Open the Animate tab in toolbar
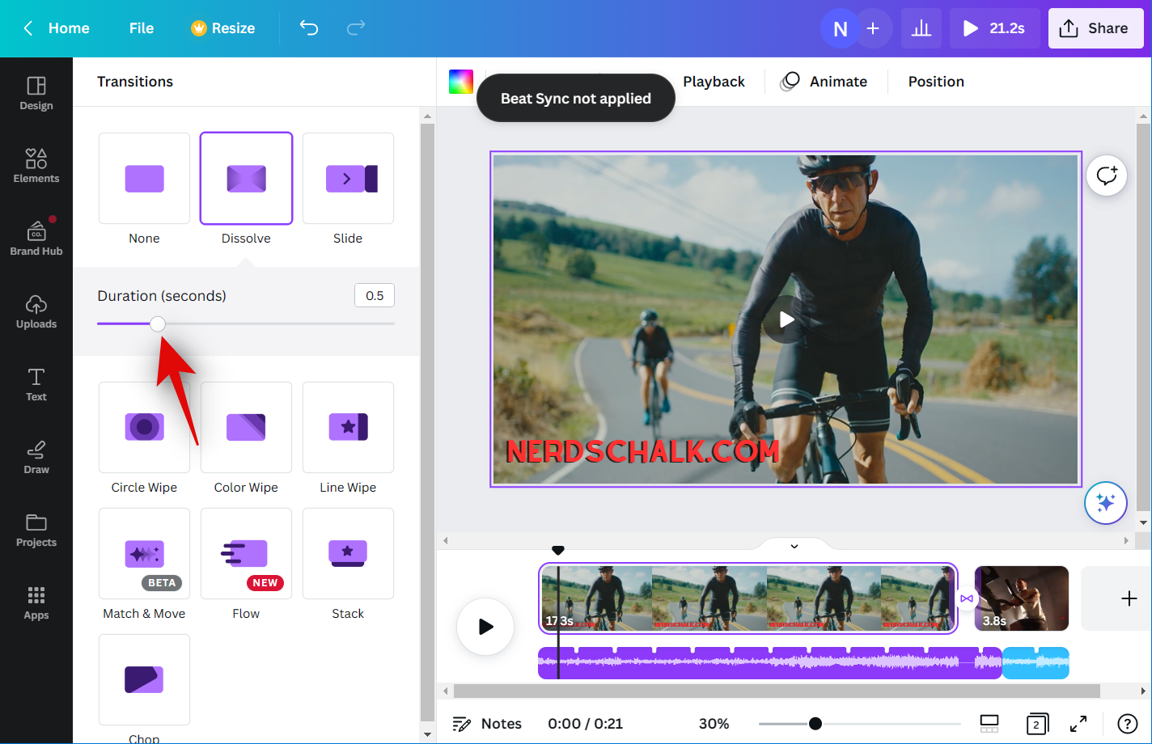 [824, 82]
